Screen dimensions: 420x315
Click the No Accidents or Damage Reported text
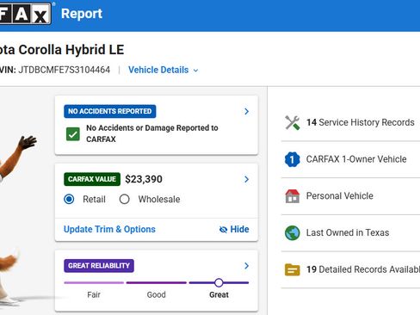pos(152,133)
